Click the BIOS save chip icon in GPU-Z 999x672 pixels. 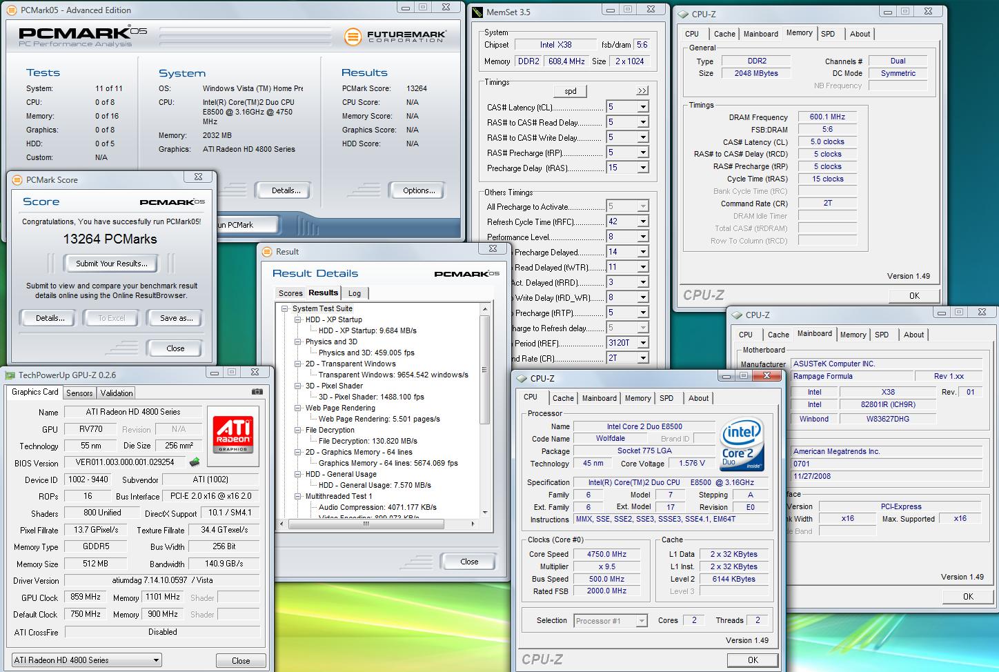[195, 462]
